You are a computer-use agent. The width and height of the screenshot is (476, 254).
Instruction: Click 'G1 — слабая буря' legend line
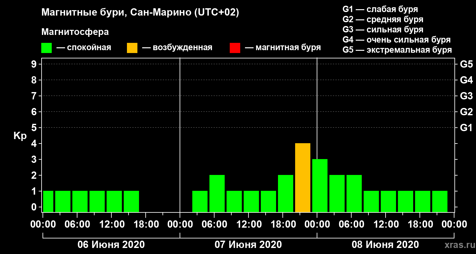point(380,9)
